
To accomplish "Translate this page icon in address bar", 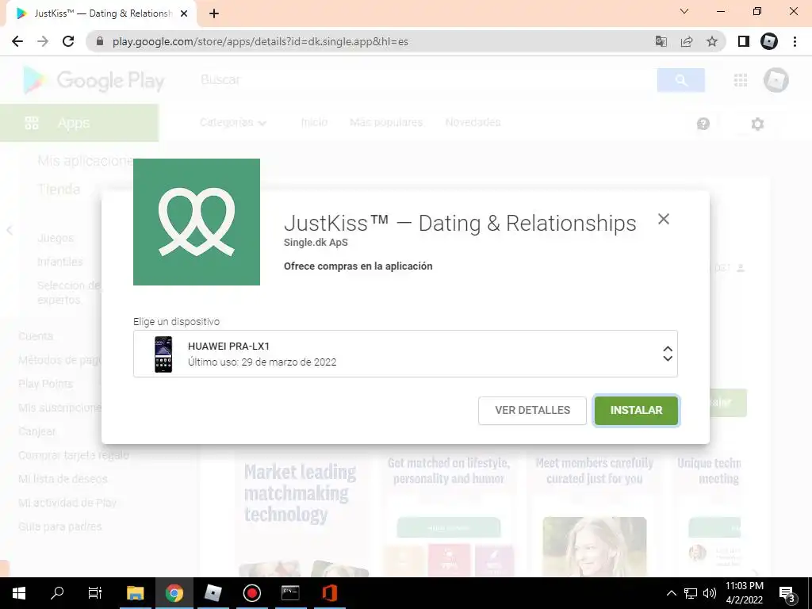I will (x=661, y=41).
